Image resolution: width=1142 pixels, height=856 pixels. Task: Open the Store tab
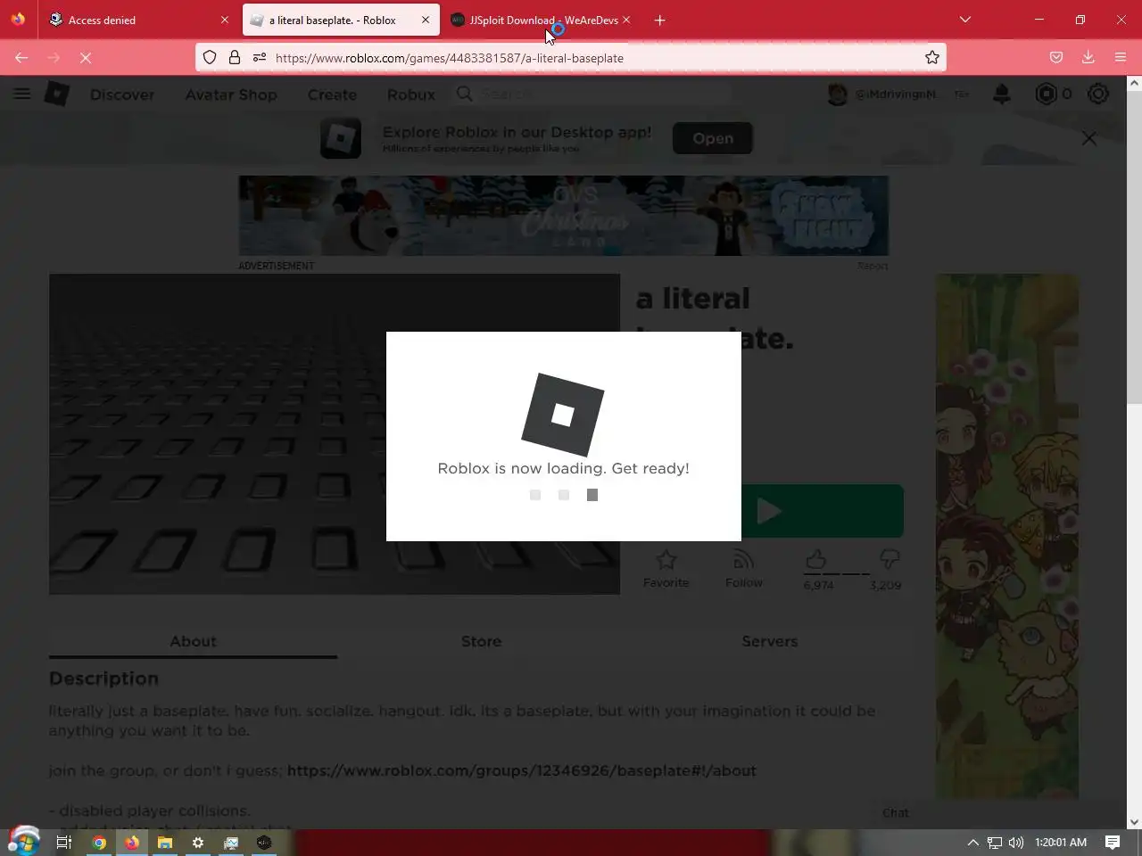click(481, 641)
